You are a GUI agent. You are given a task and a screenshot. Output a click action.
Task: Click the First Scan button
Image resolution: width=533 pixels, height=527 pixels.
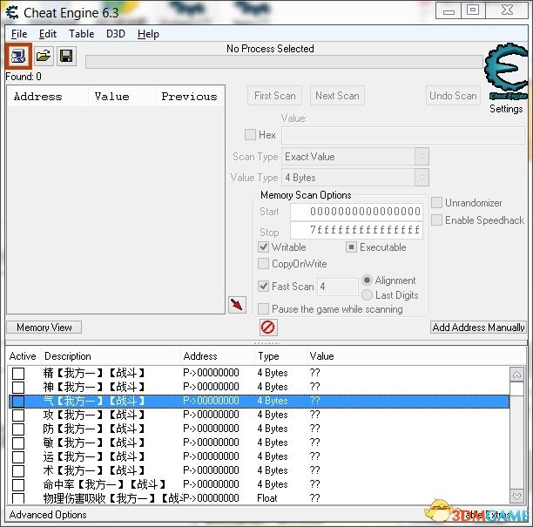[274, 96]
